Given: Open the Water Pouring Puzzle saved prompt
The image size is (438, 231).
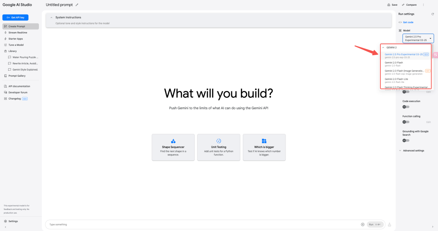Looking at the screenshot, I should (23, 57).
